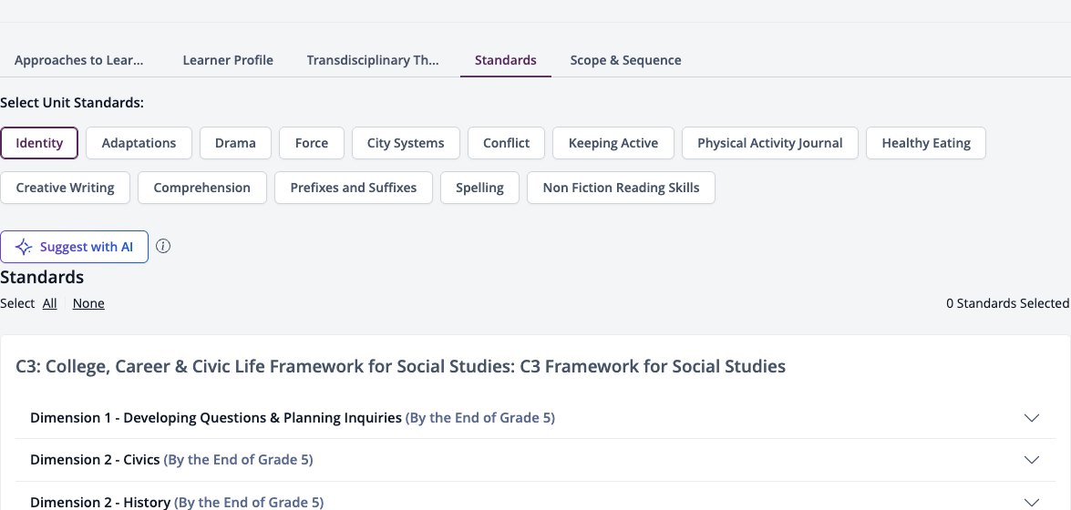
Task: Pick the Drama unit
Action: [236, 143]
